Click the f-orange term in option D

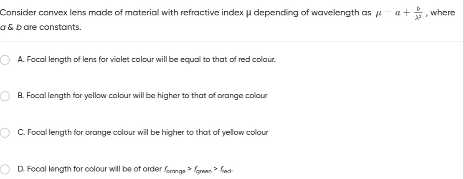[x=175, y=170]
